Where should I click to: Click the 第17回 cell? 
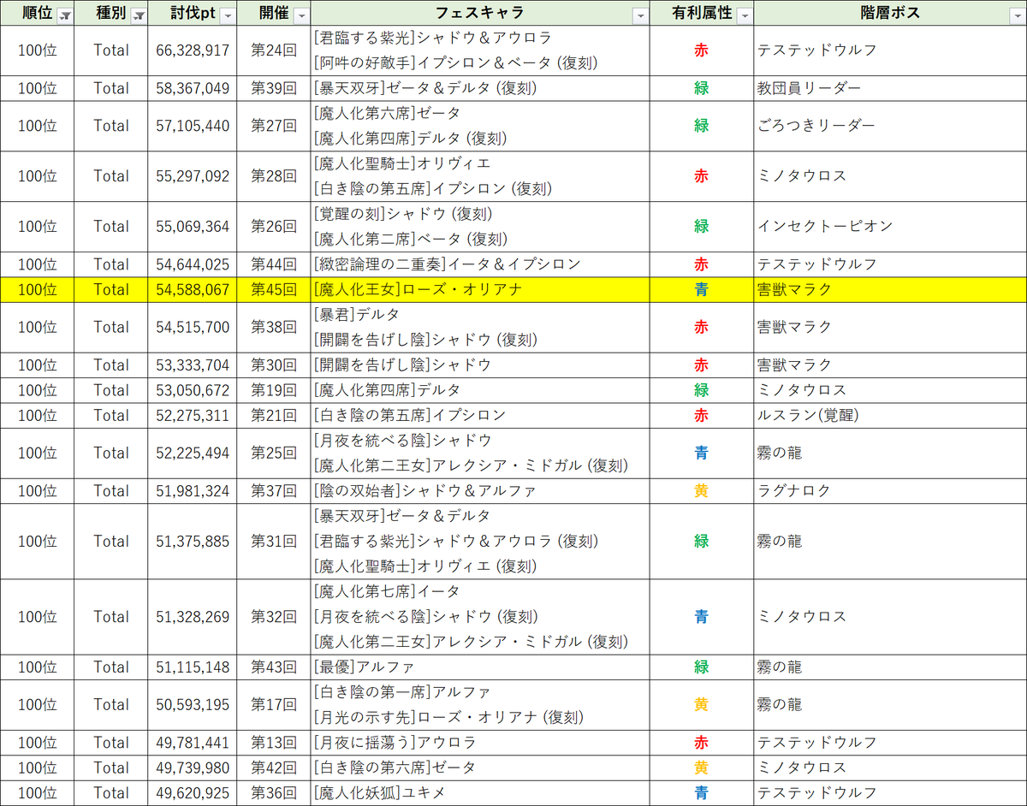click(274, 704)
